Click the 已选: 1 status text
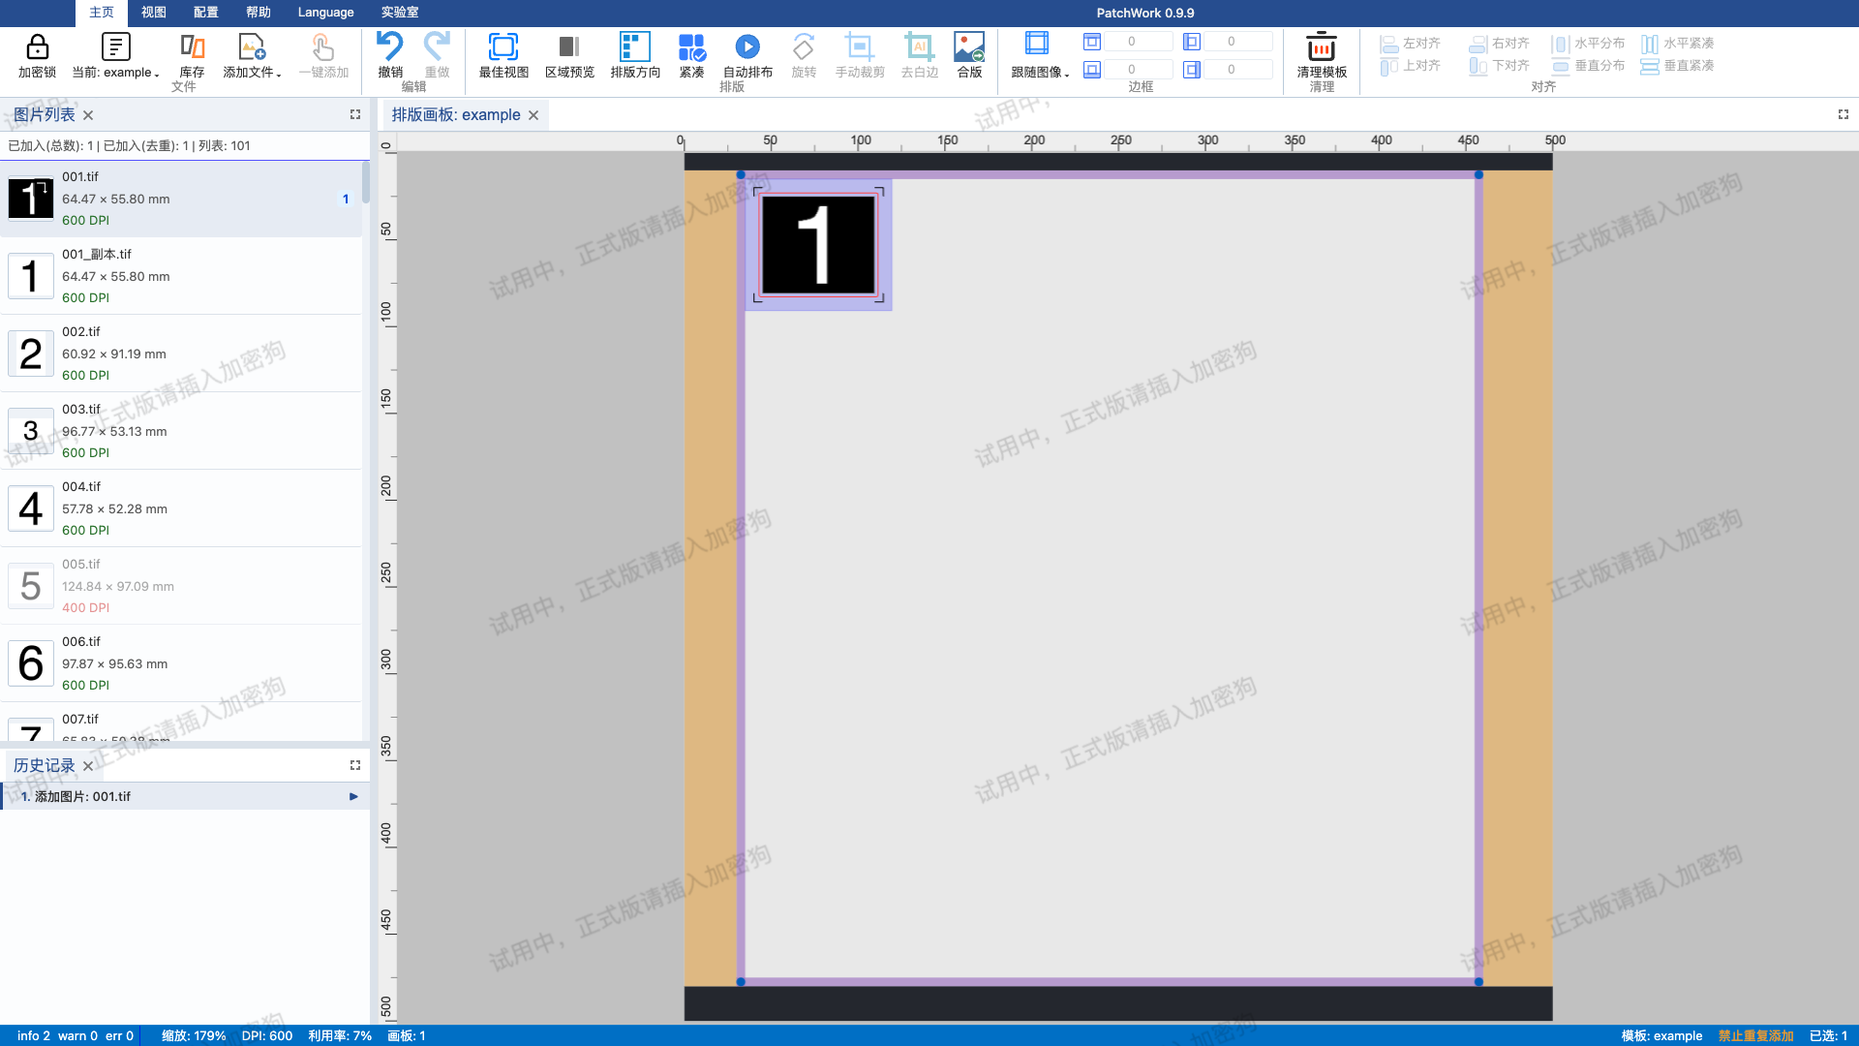The width and height of the screenshot is (1859, 1046). (1828, 1035)
